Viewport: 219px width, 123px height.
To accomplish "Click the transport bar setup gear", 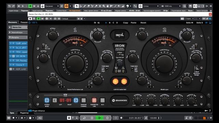I will pyautogui.click(x=211, y=118).
